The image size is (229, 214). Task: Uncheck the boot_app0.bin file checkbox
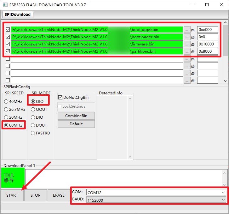(x=8, y=30)
